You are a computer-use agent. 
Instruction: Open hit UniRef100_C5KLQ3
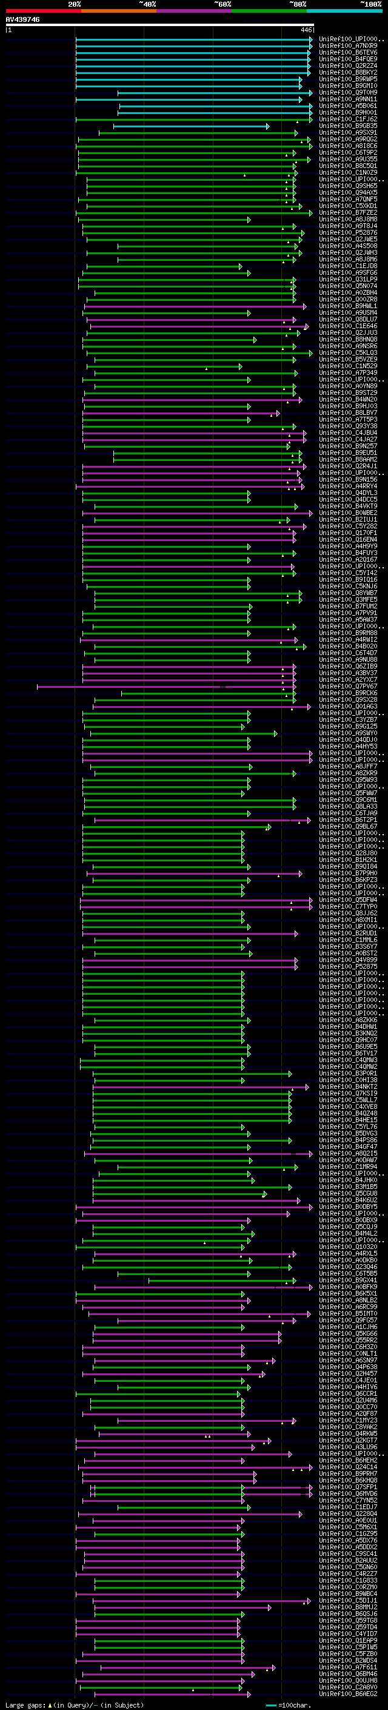(348, 352)
